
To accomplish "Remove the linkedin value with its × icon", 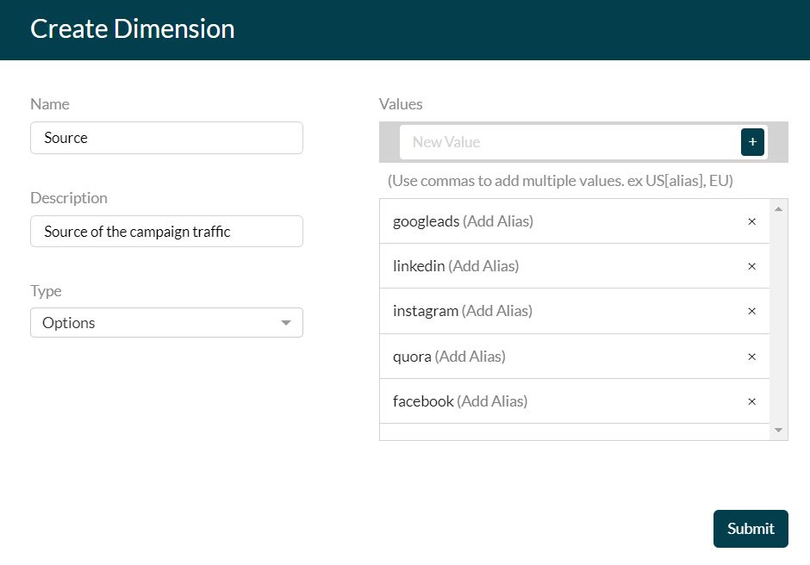I will click(x=751, y=266).
